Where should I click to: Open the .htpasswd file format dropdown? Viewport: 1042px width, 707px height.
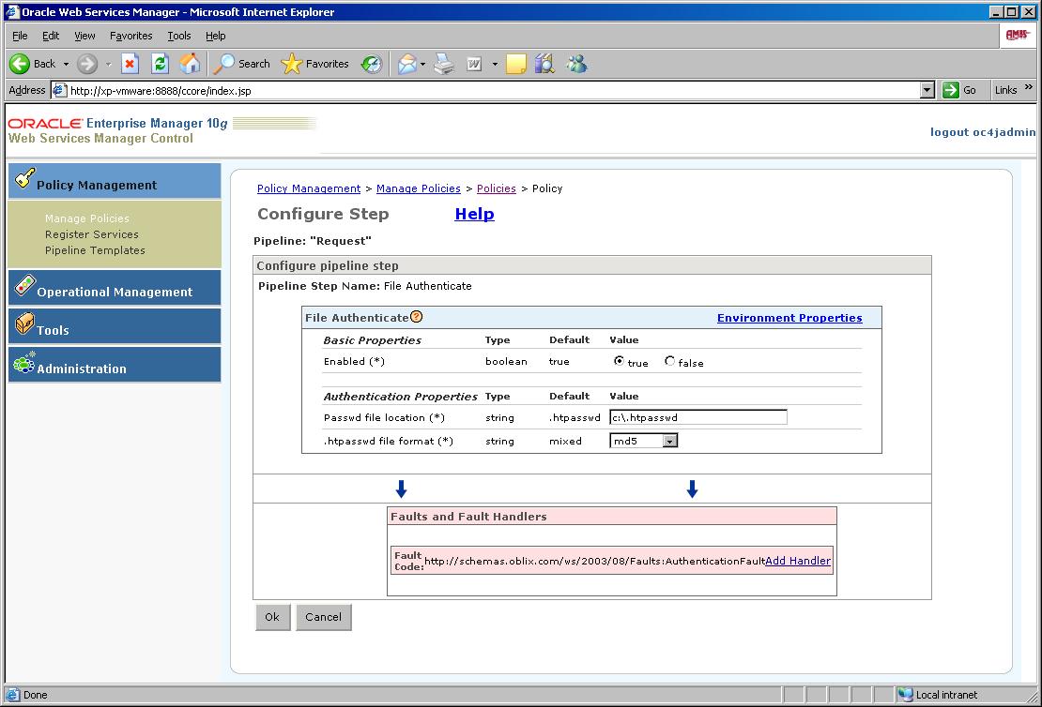click(669, 441)
